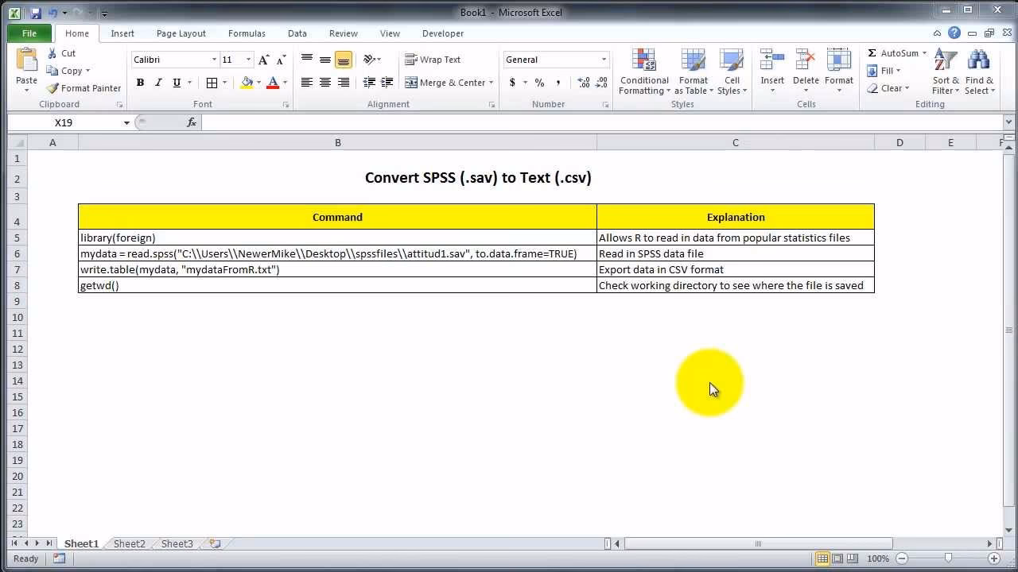Open the Developer tab
The width and height of the screenshot is (1018, 572).
click(x=443, y=33)
